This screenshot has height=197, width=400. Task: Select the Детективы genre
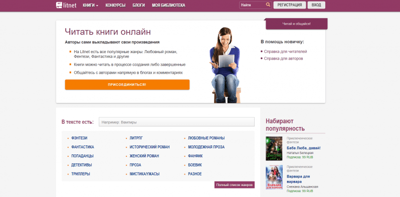point(82,165)
